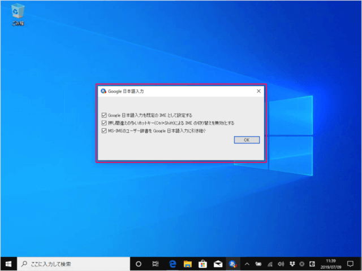362x271 pixels.
Task: Open the network connection tray icon
Action: point(270,264)
